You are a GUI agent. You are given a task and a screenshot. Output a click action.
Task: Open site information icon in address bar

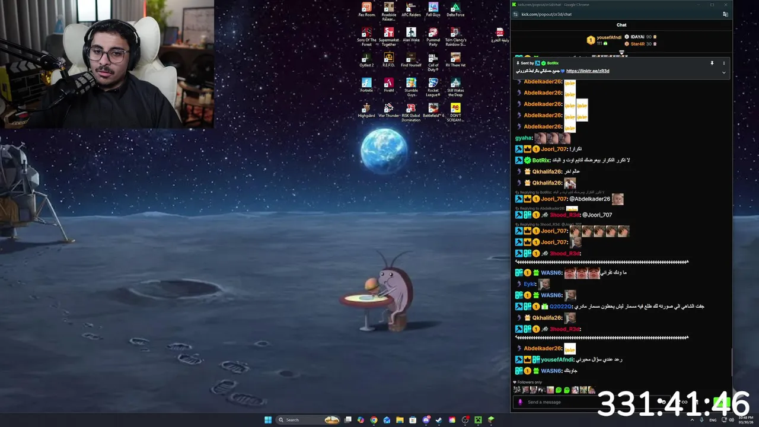[515, 14]
